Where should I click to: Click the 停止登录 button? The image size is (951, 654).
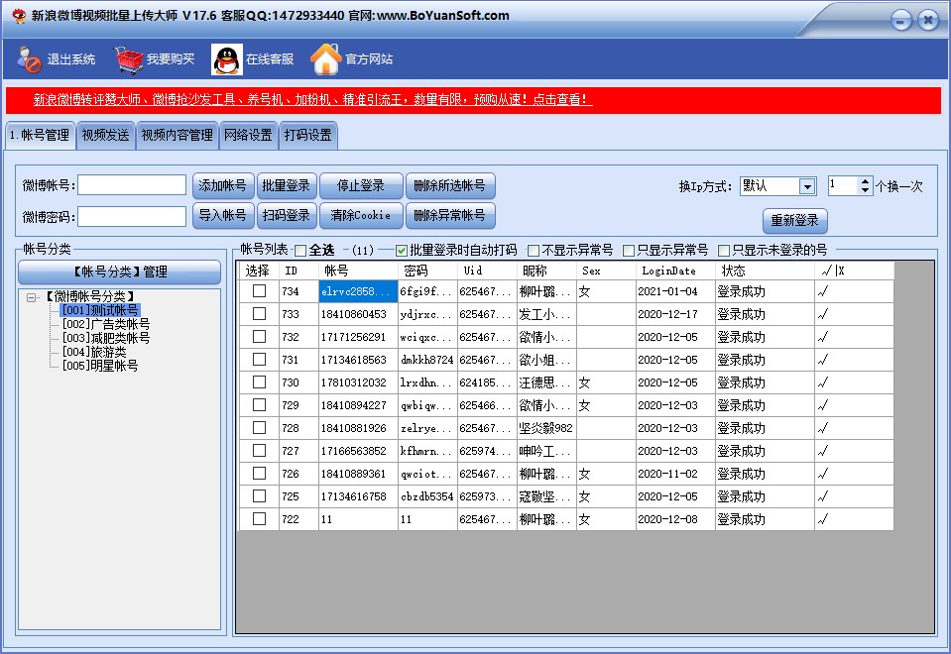click(361, 185)
